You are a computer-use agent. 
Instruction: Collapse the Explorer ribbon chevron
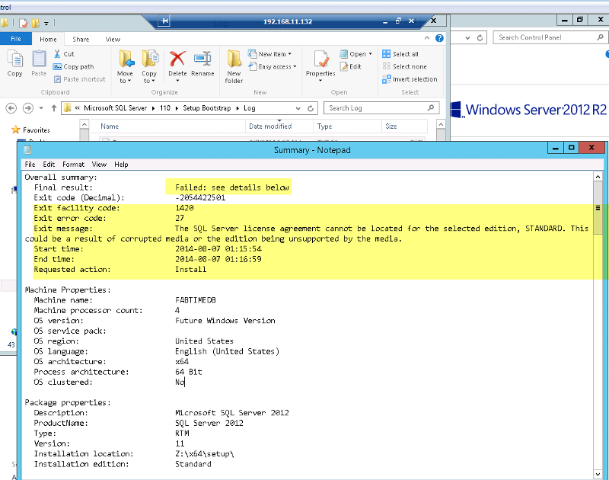tap(427, 38)
